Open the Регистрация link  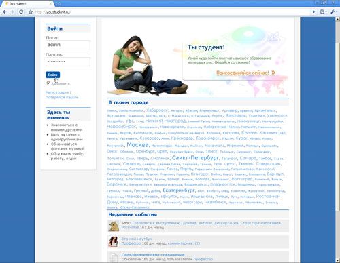point(57,92)
